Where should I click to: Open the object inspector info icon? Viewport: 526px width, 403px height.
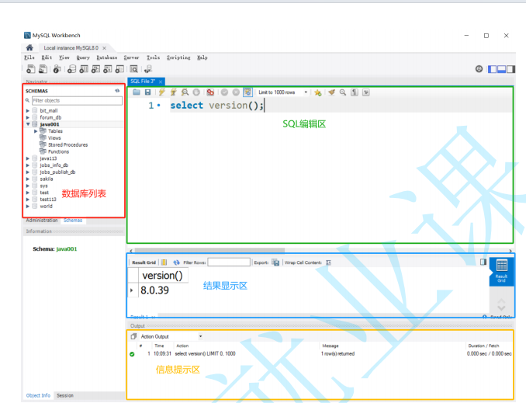pos(57,69)
